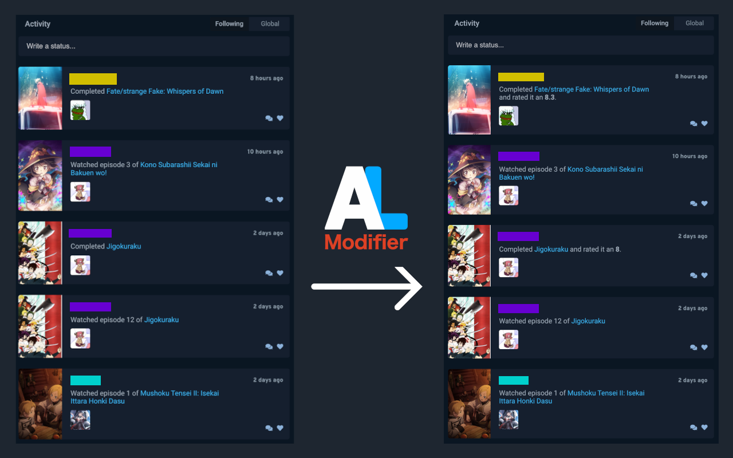The width and height of the screenshot is (733, 458).
Task: Focus the 'Write a status...' box in left feed
Action: [x=154, y=46]
